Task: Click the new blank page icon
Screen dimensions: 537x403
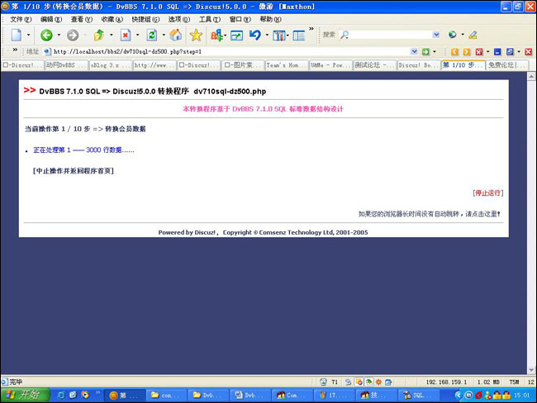Action: (x=16, y=35)
